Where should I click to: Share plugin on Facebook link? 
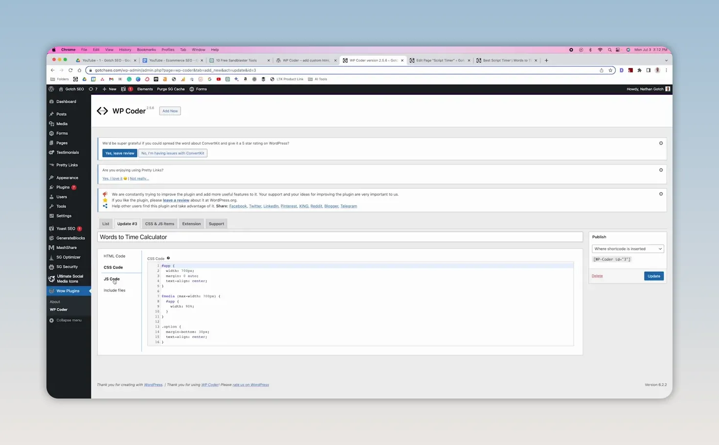click(x=238, y=206)
